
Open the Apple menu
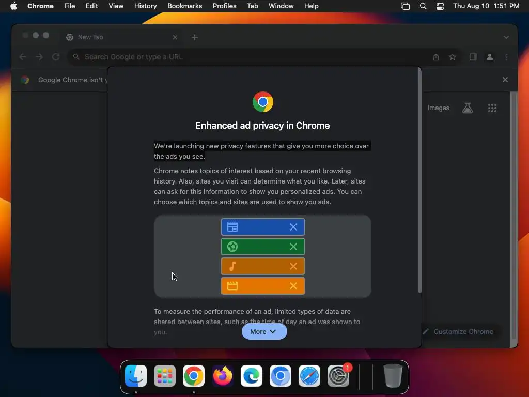(13, 6)
